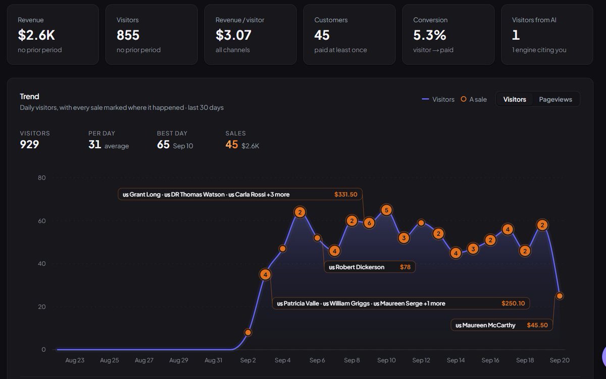
Task: Click the 'Aug 23' x-axis date label
Action: (75, 360)
